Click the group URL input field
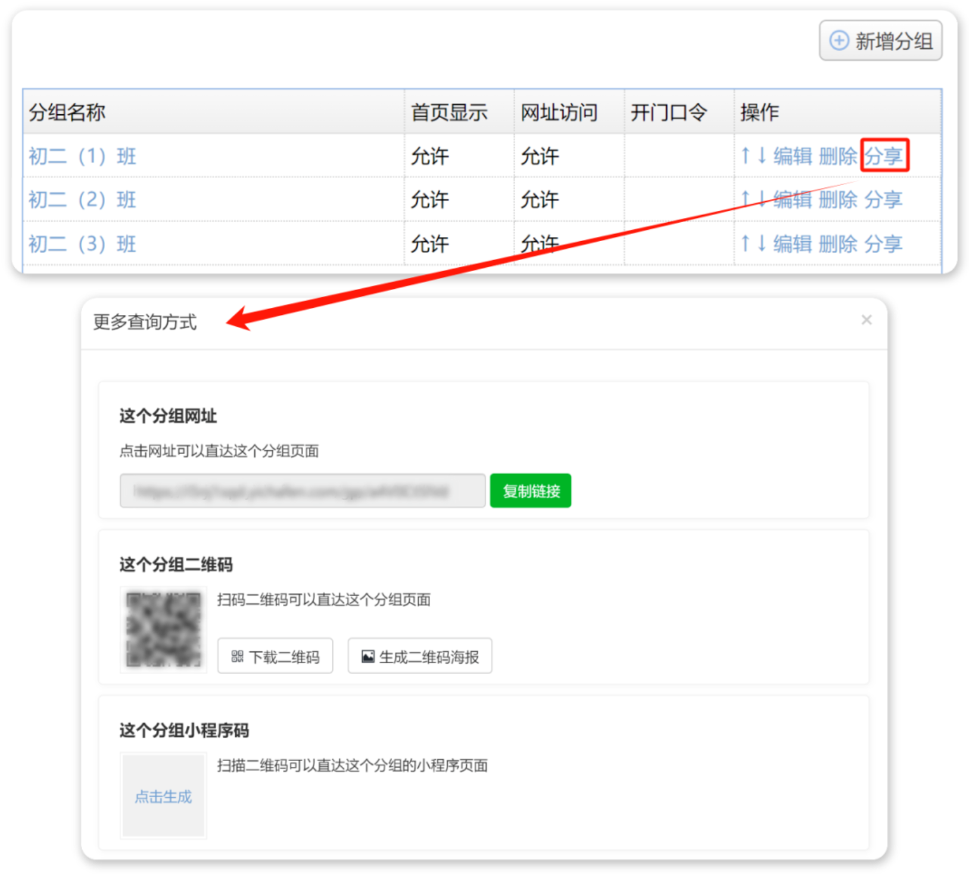Screen dimensions: 969x877 [x=303, y=491]
